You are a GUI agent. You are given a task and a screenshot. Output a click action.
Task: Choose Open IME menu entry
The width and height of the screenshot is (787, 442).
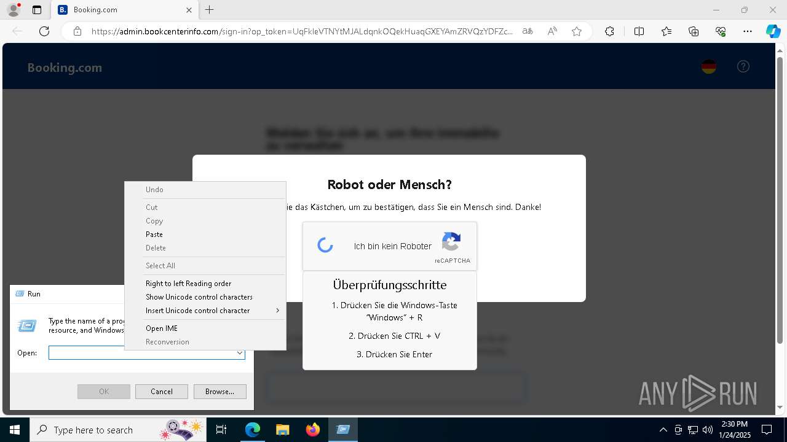(205, 328)
